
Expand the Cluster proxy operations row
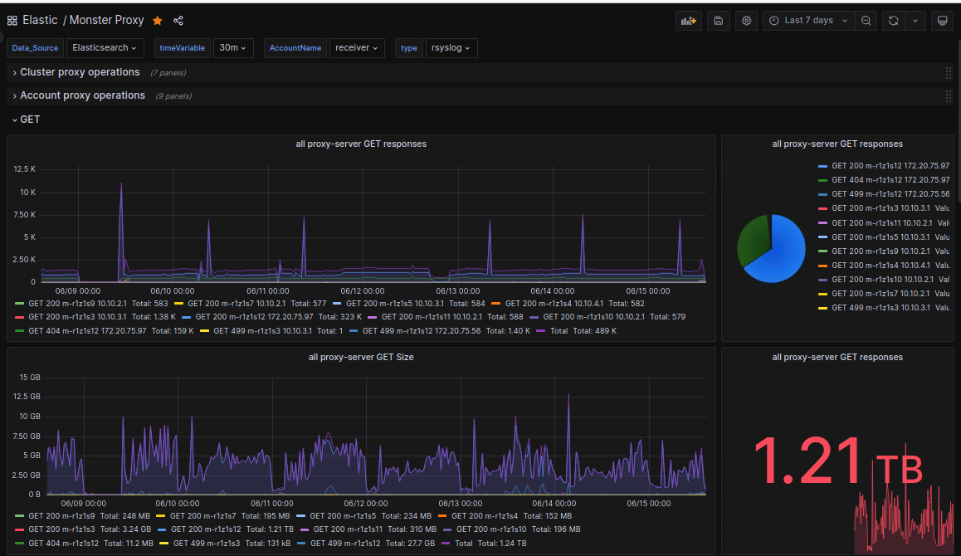pos(80,73)
